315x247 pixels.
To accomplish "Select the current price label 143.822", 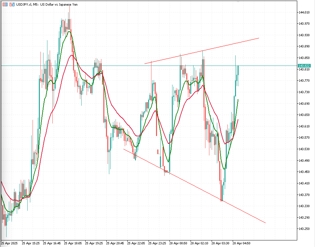I will click(x=304, y=66).
